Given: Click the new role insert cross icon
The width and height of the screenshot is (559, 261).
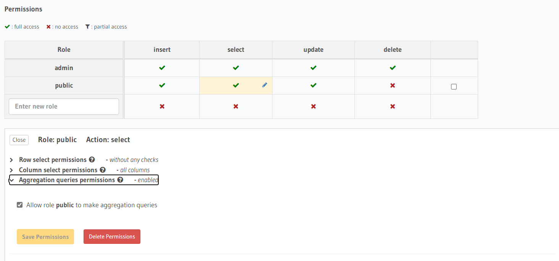Looking at the screenshot, I should [x=162, y=106].
